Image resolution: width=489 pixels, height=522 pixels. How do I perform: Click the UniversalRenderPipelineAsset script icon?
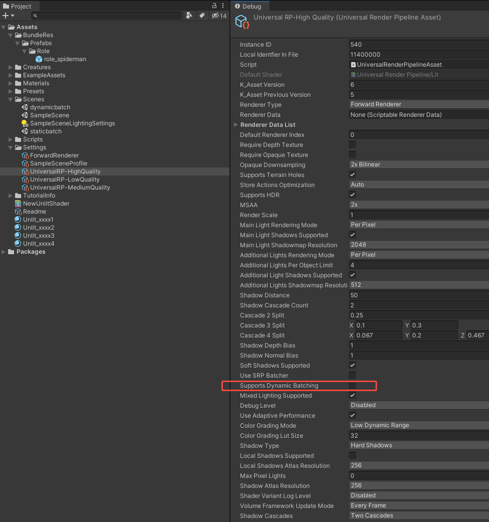coord(353,65)
